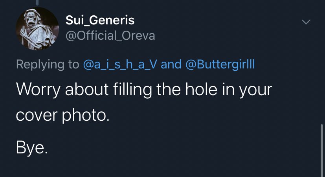Click the word 'and' between mentions
Image resolution: width=325 pixels, height=177 pixels.
click(171, 65)
